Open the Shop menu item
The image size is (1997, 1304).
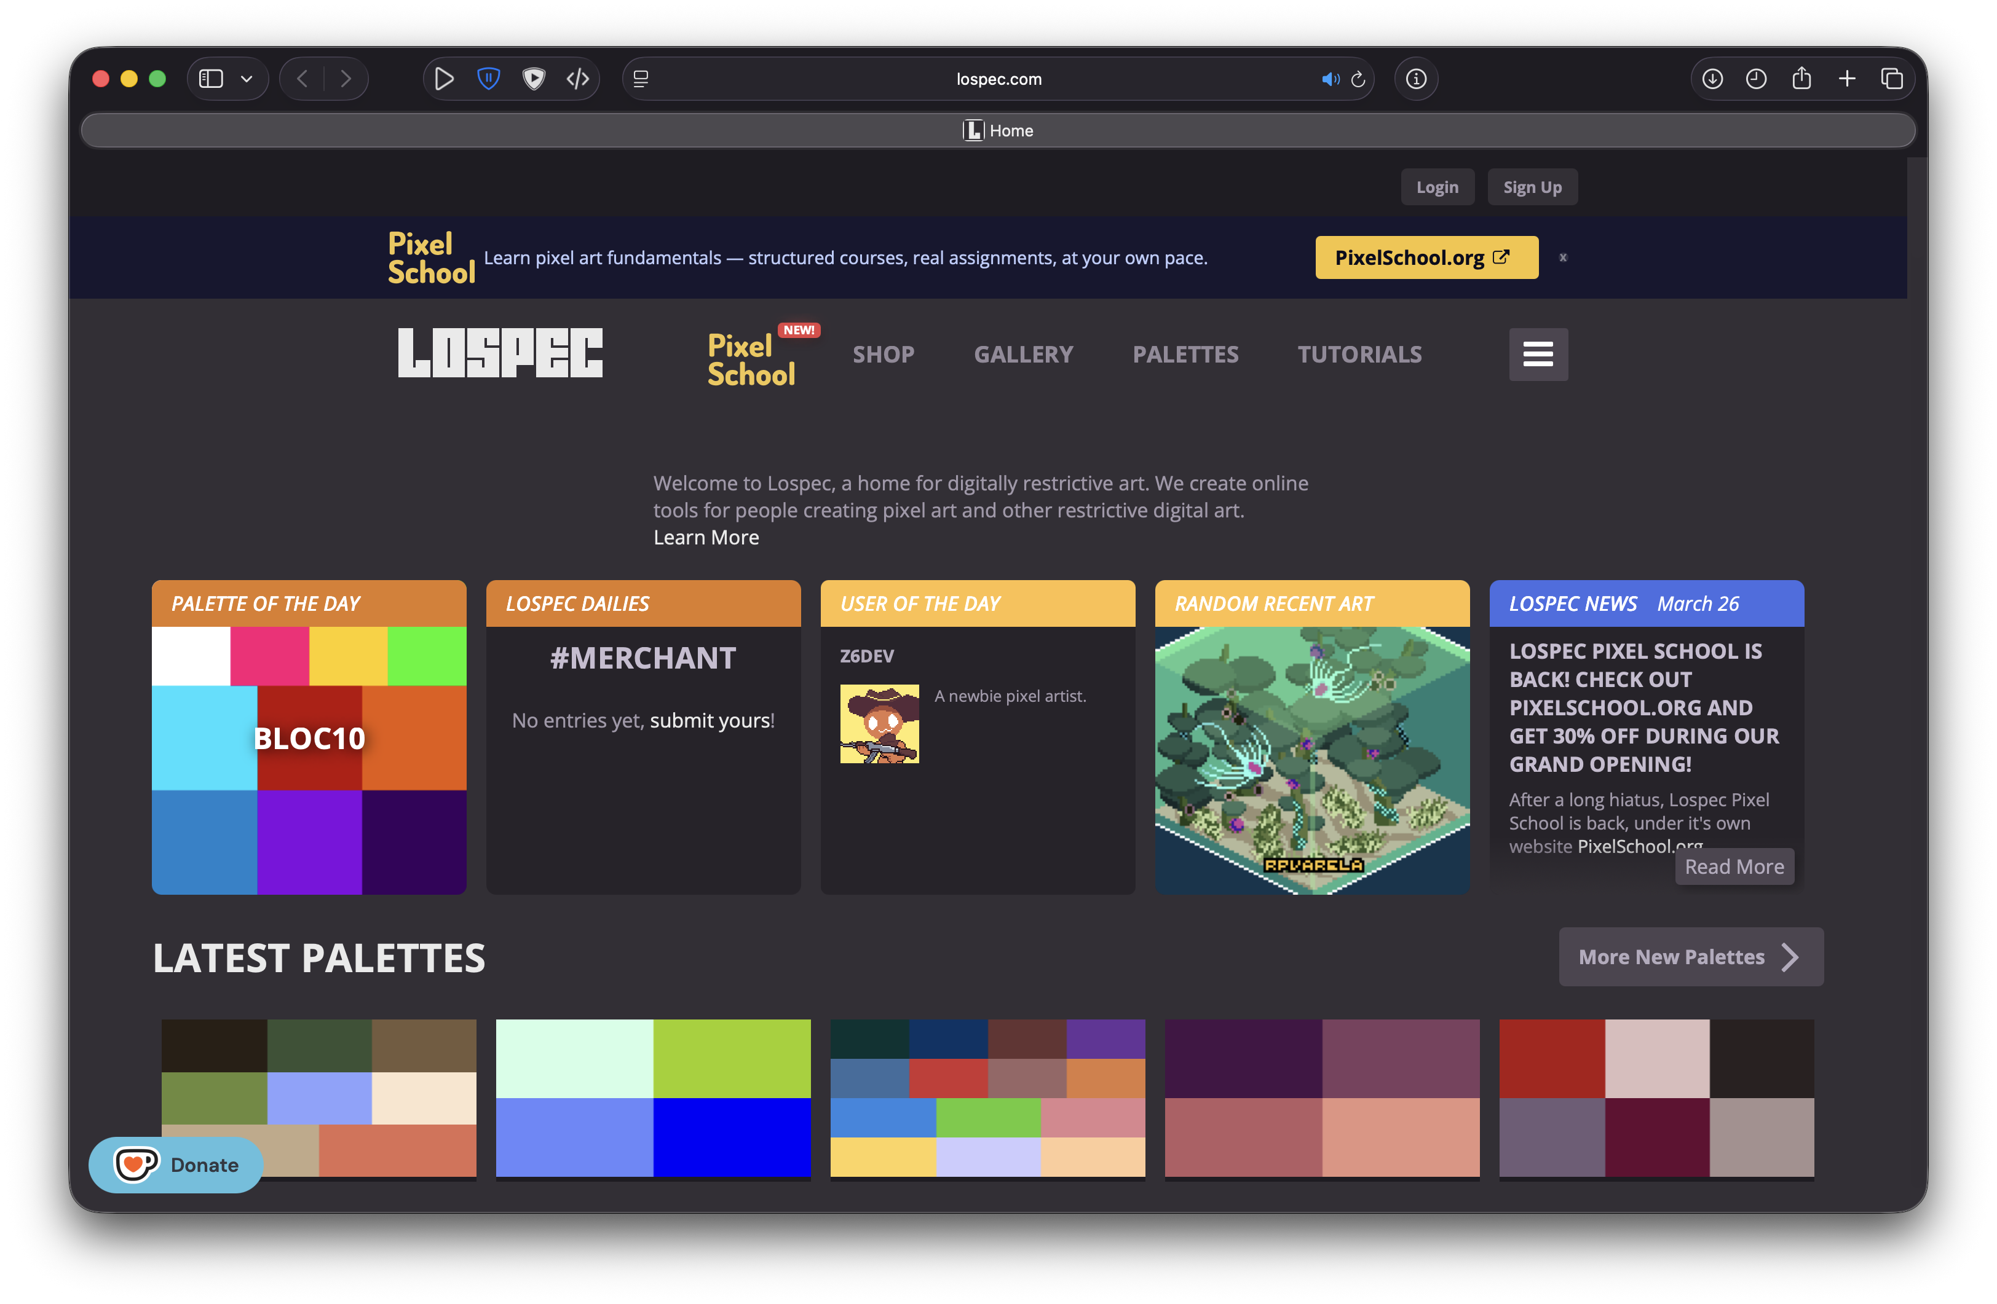(884, 355)
